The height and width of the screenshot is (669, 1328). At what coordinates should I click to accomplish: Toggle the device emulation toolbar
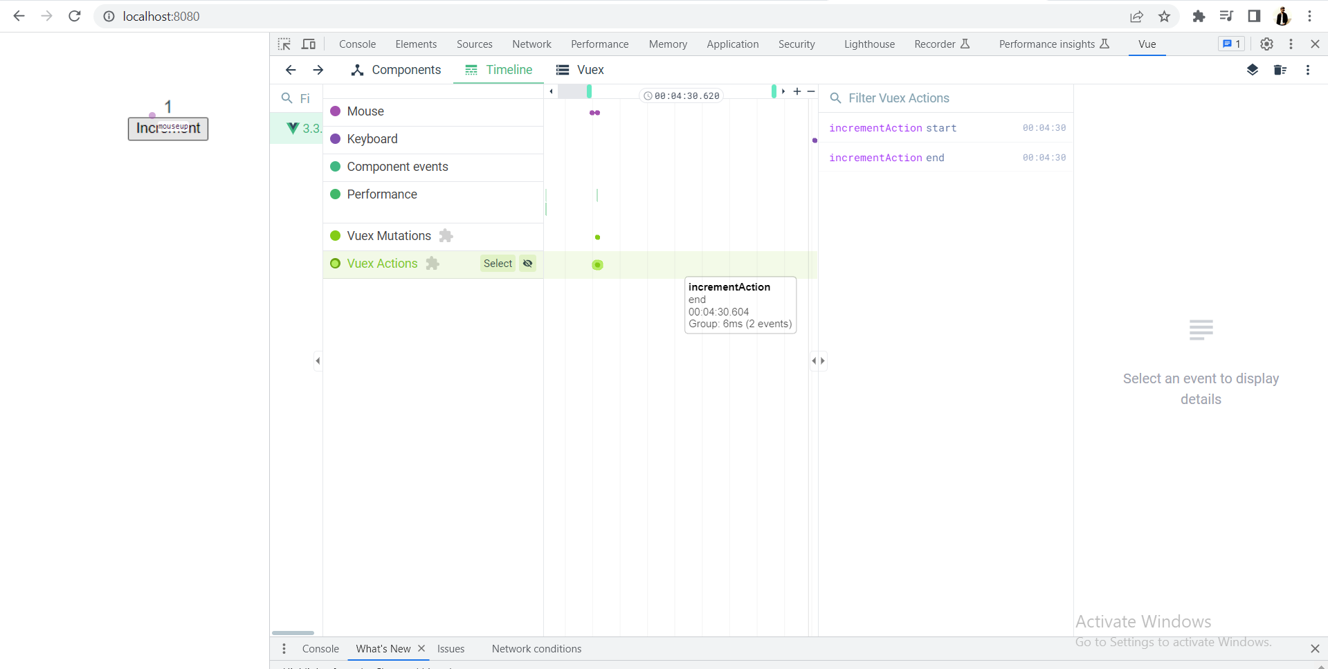click(x=309, y=44)
